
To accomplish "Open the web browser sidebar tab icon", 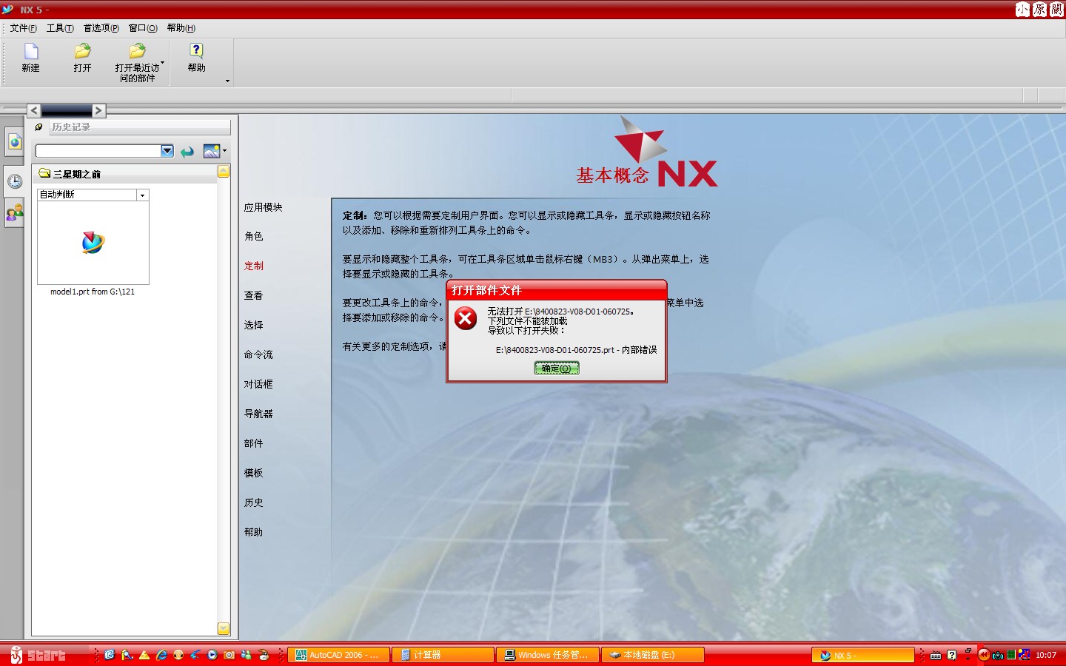I will [15, 142].
